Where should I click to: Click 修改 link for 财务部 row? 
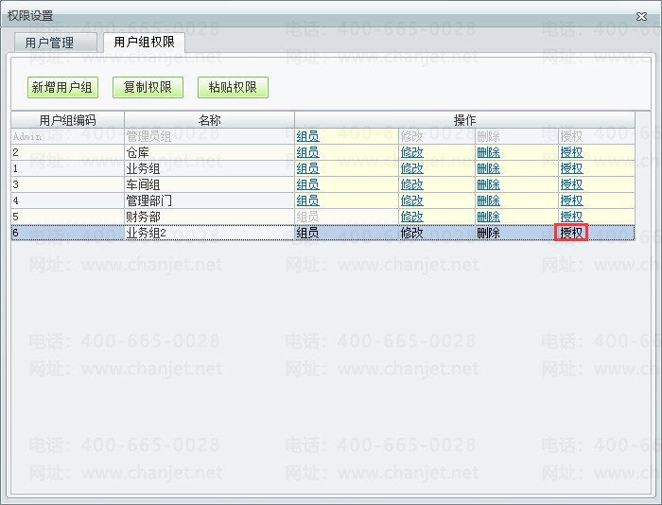(411, 217)
